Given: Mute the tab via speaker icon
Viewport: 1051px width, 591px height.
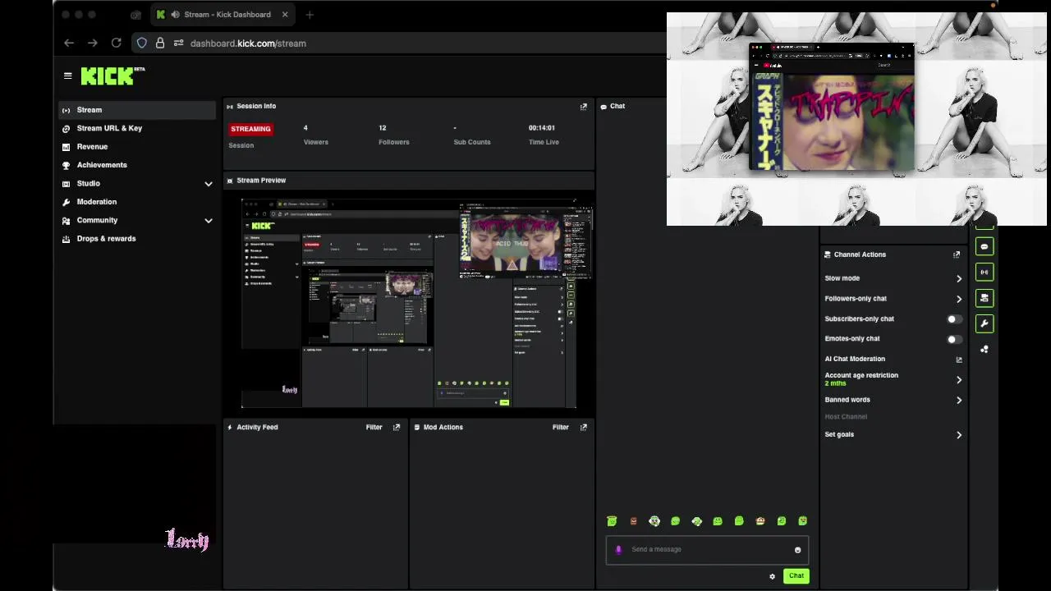Looking at the screenshot, I should pos(175,15).
